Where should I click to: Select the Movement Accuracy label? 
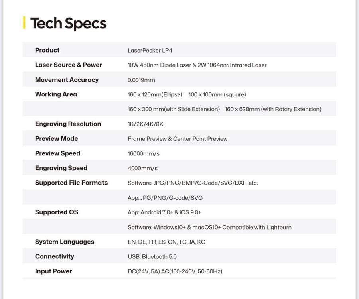(x=67, y=80)
